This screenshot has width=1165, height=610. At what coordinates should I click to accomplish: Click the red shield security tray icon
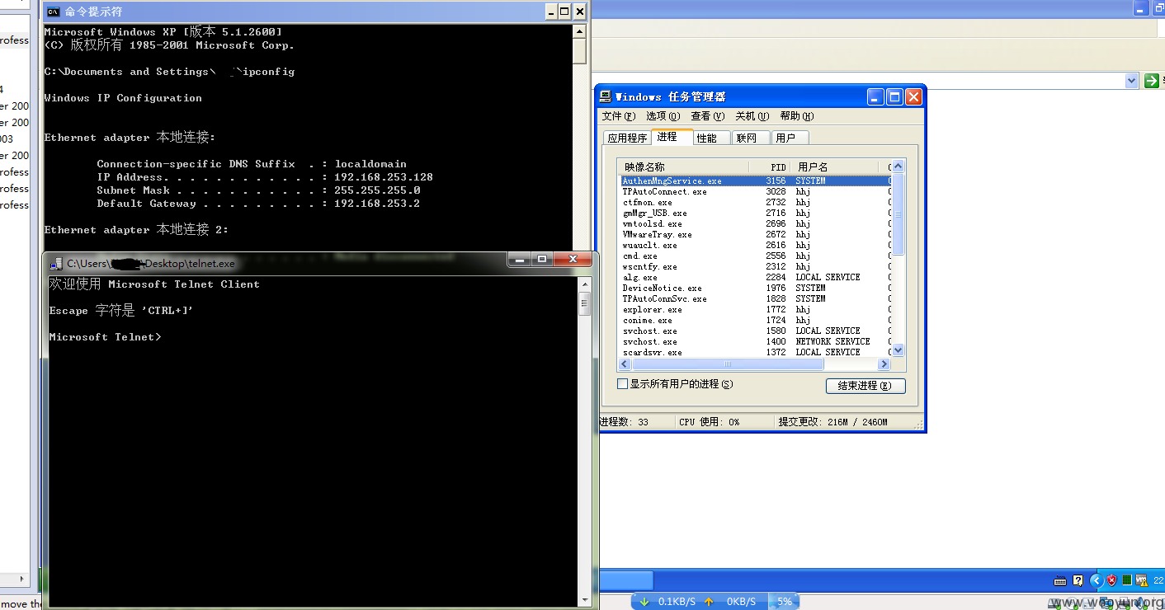point(1111,580)
